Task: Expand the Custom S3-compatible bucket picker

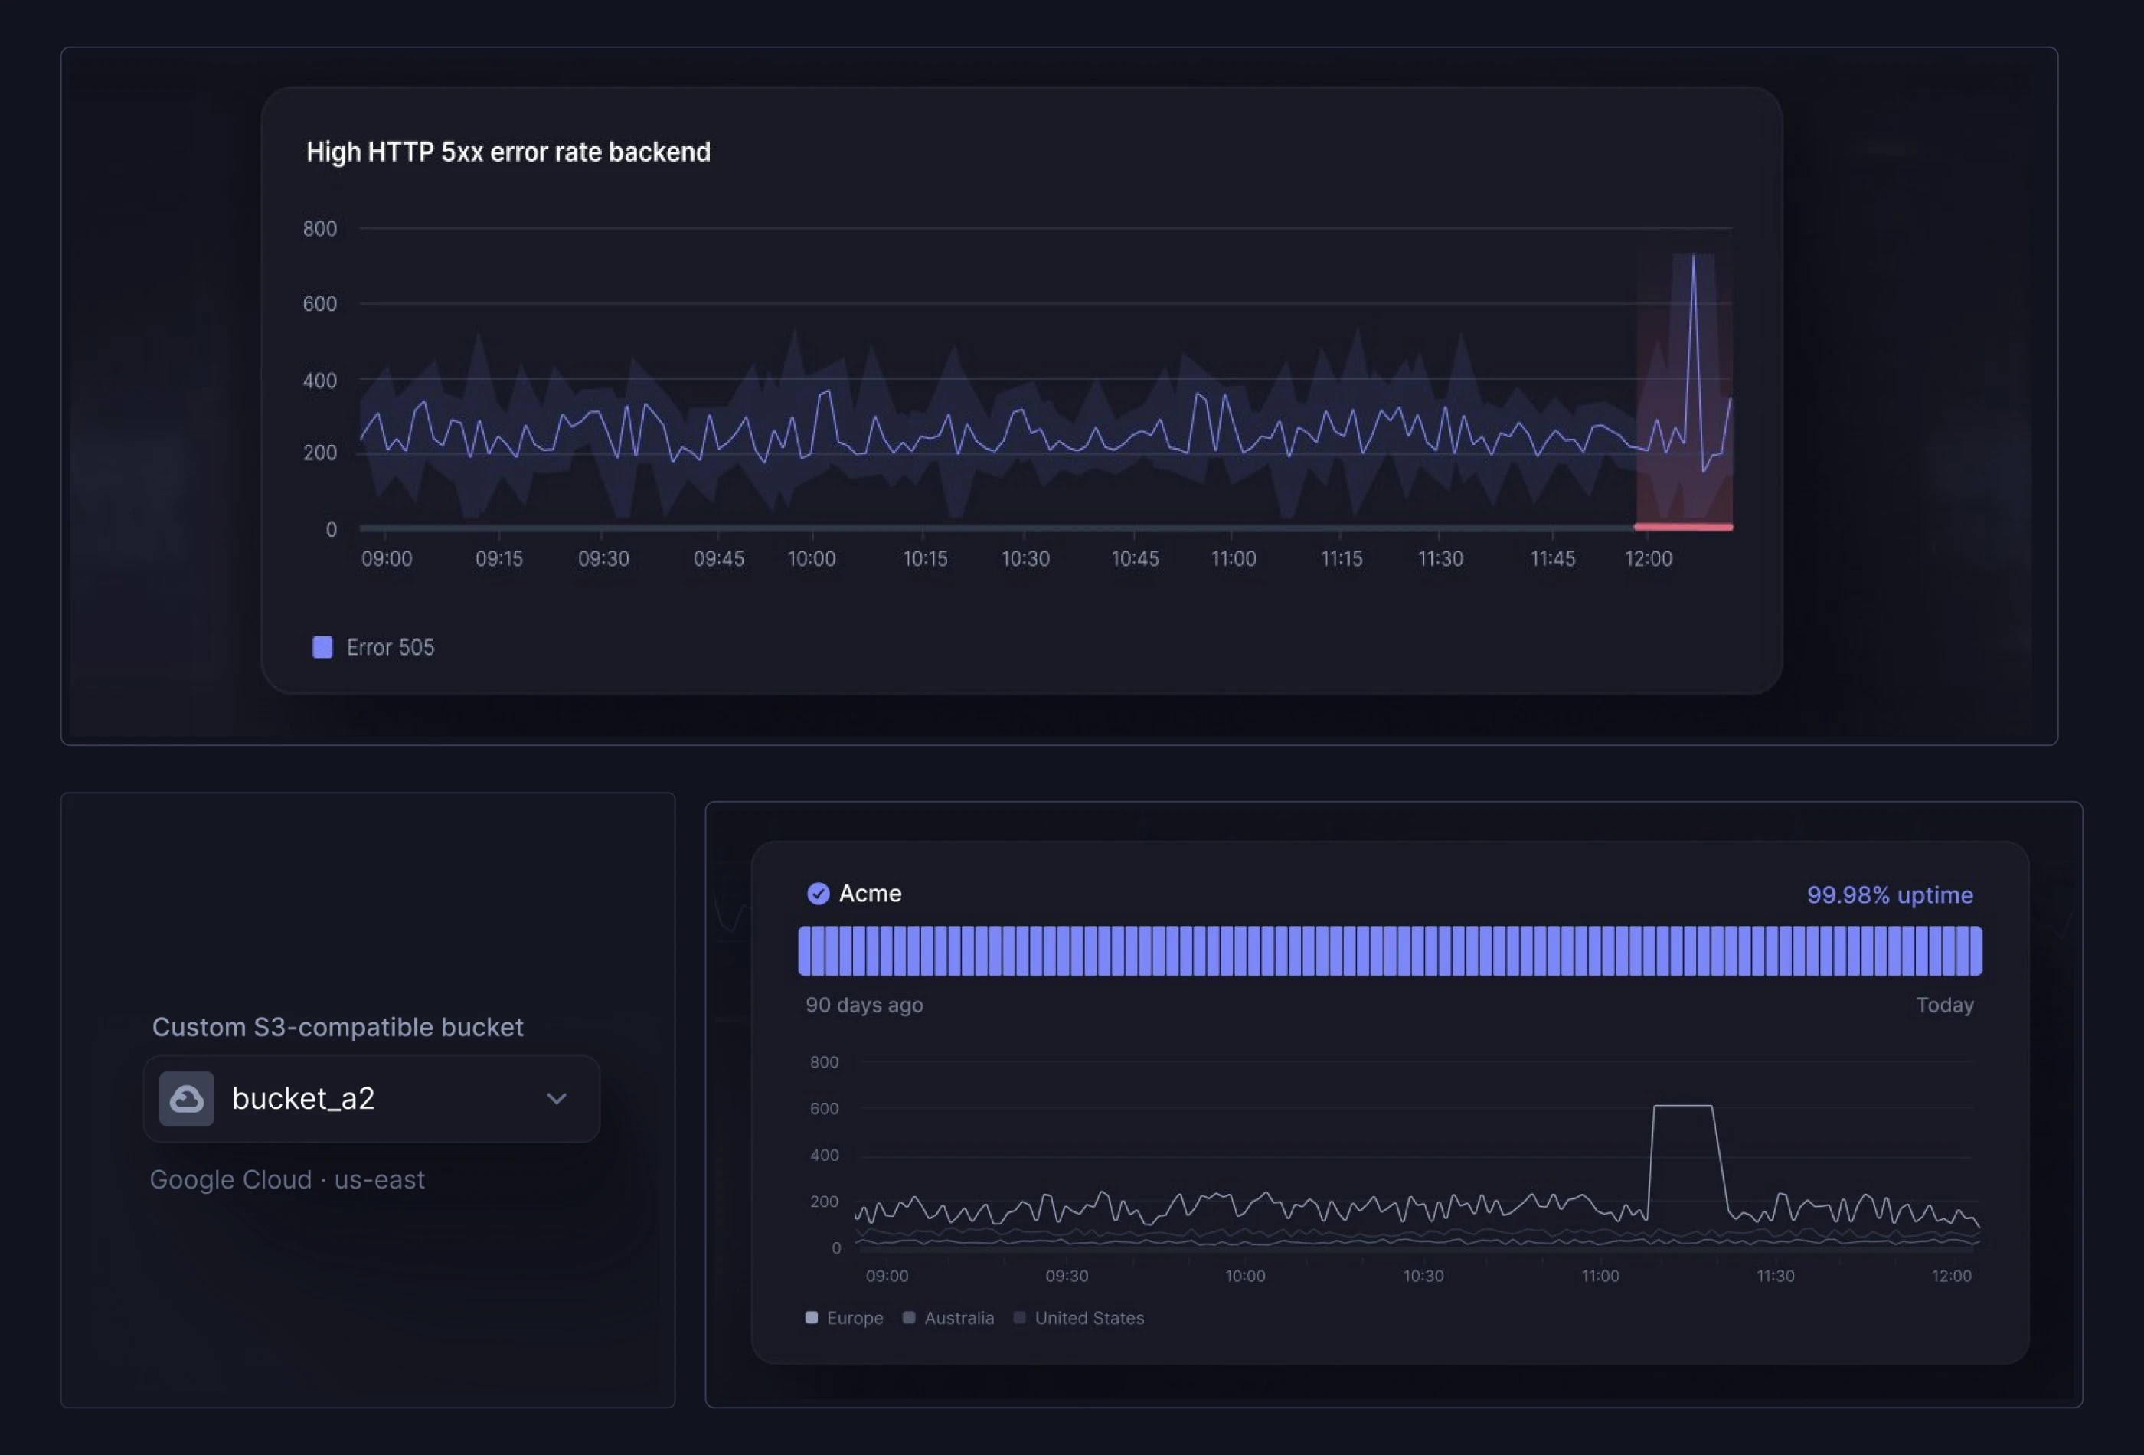Action: (370, 1098)
